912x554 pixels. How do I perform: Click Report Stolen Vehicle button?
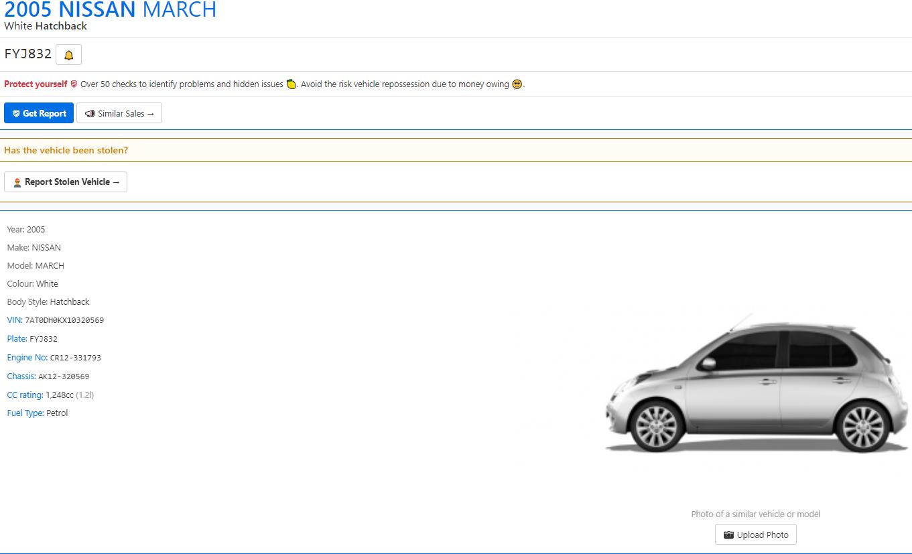pyautogui.click(x=66, y=182)
